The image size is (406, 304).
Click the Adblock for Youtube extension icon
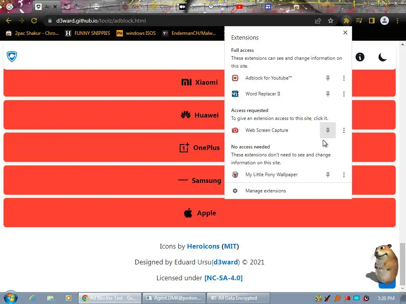tap(235, 78)
